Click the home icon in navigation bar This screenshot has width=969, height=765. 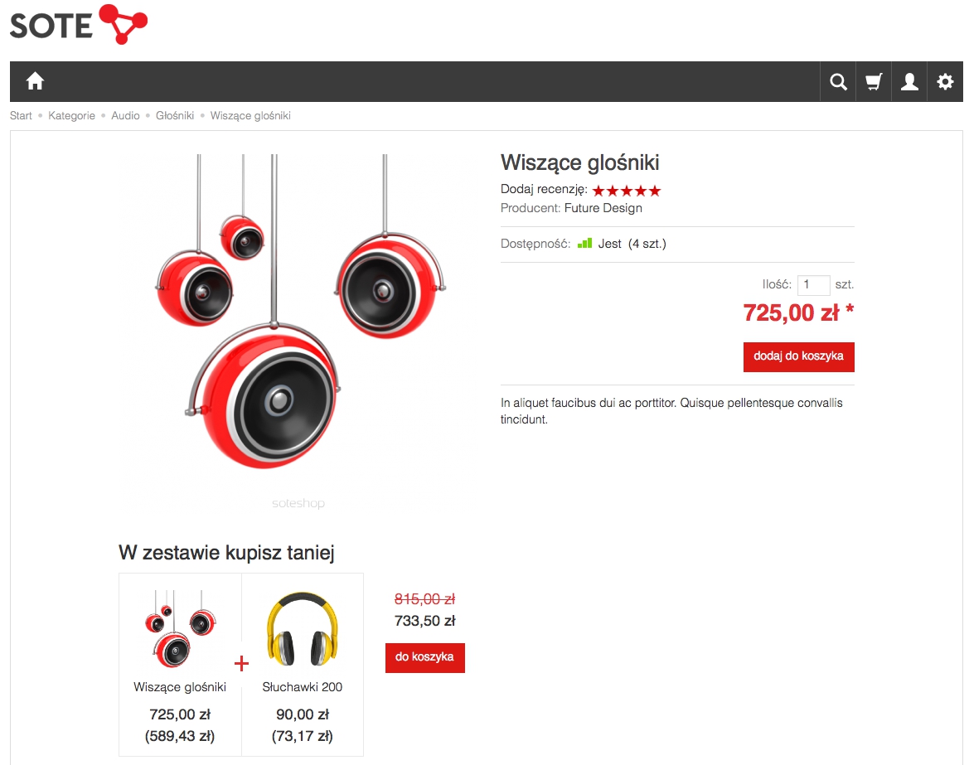click(35, 81)
